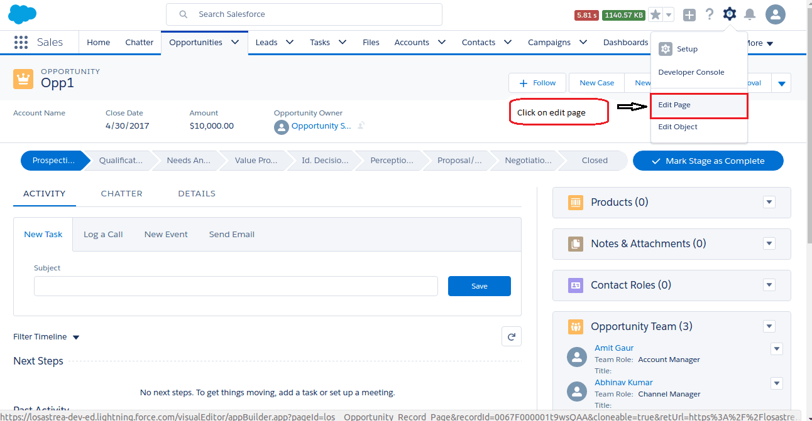Refresh the activity timeline

pos(512,337)
